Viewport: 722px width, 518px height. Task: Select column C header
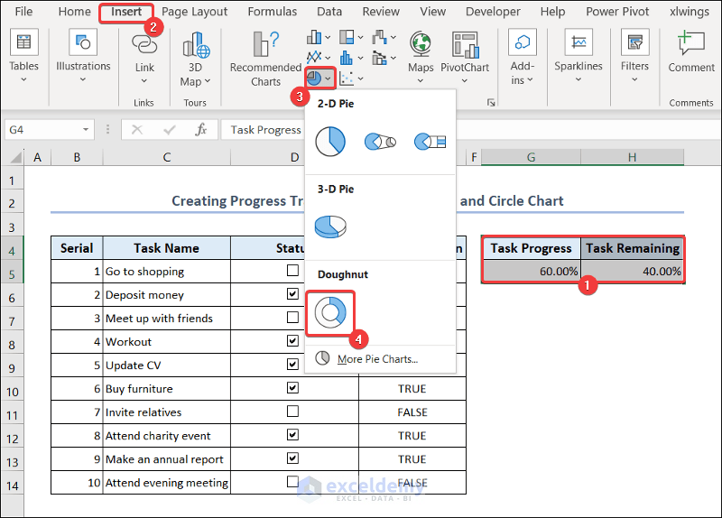pos(167,157)
